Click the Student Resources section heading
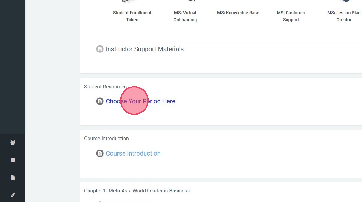Screen dimensions: 362x202 [x=105, y=87]
